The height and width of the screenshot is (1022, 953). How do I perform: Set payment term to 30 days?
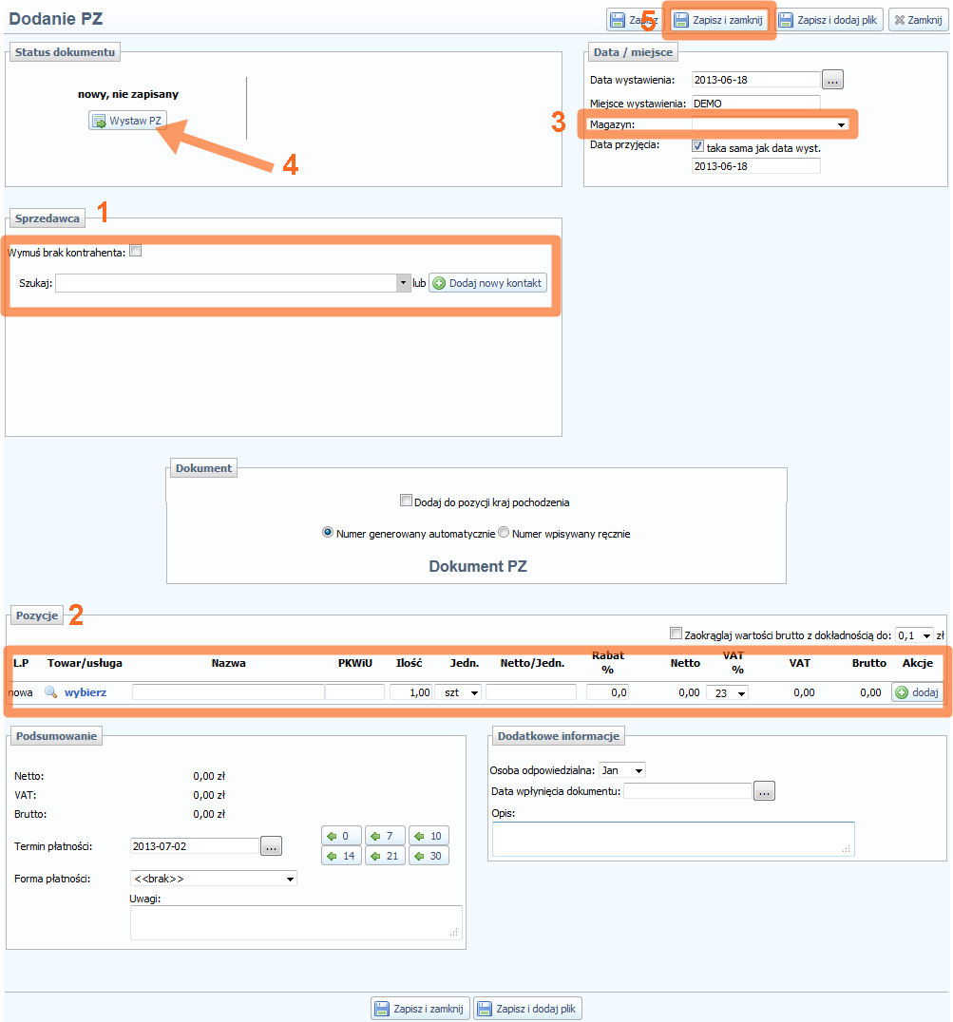point(429,856)
